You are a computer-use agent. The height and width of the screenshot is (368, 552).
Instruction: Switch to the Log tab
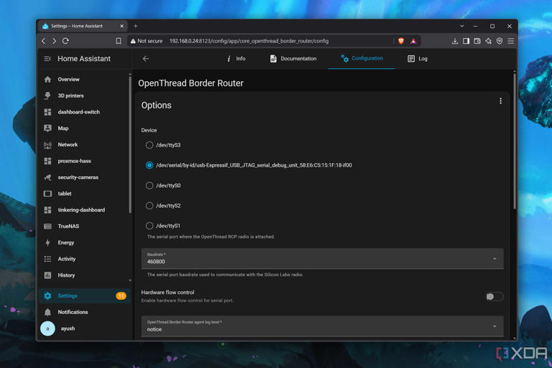[418, 59]
